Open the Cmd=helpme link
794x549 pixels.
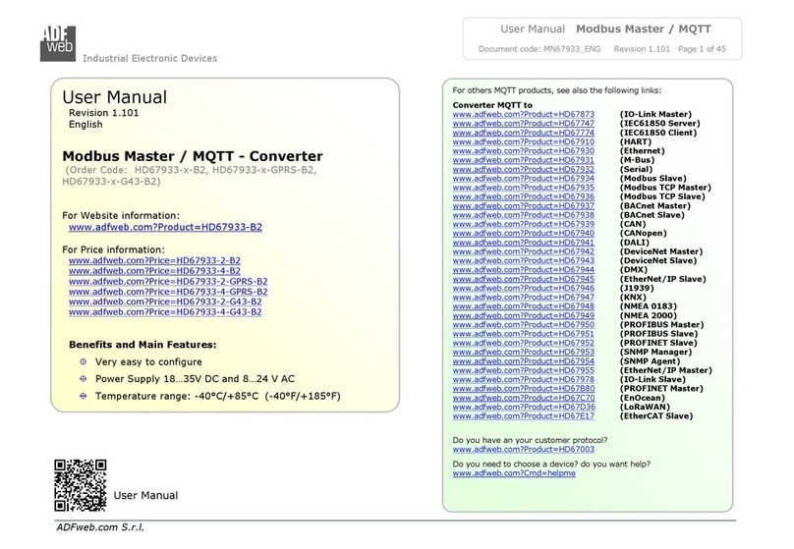click(514, 473)
